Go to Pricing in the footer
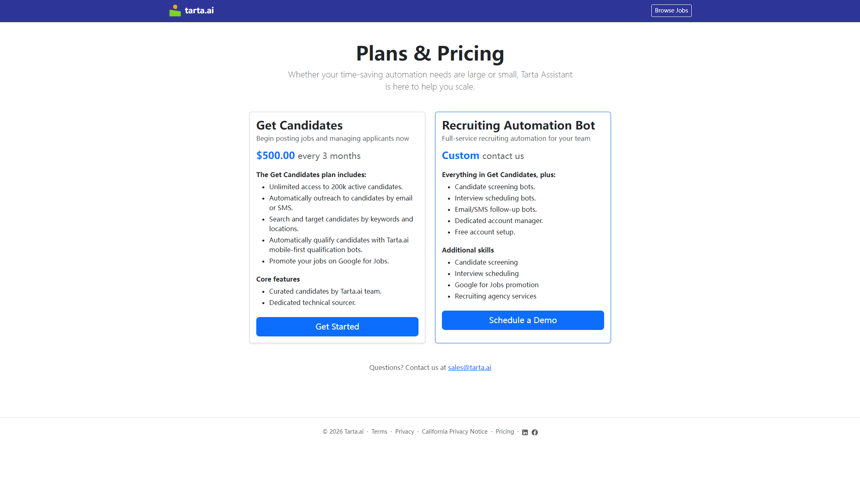This screenshot has width=860, height=478. [504, 432]
